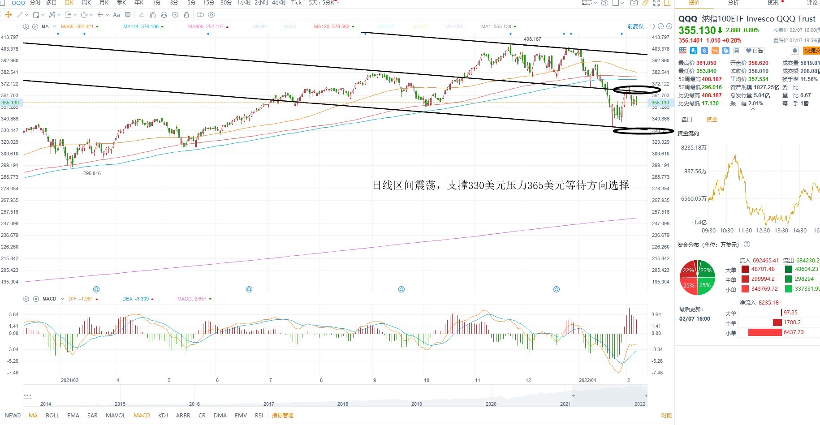820x425 pixels.
Task: Click the linked rings drawing sync icon
Action: 200,15
